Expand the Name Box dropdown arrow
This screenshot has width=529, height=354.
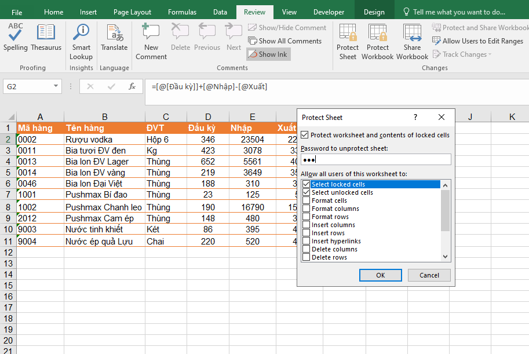pyautogui.click(x=56, y=86)
